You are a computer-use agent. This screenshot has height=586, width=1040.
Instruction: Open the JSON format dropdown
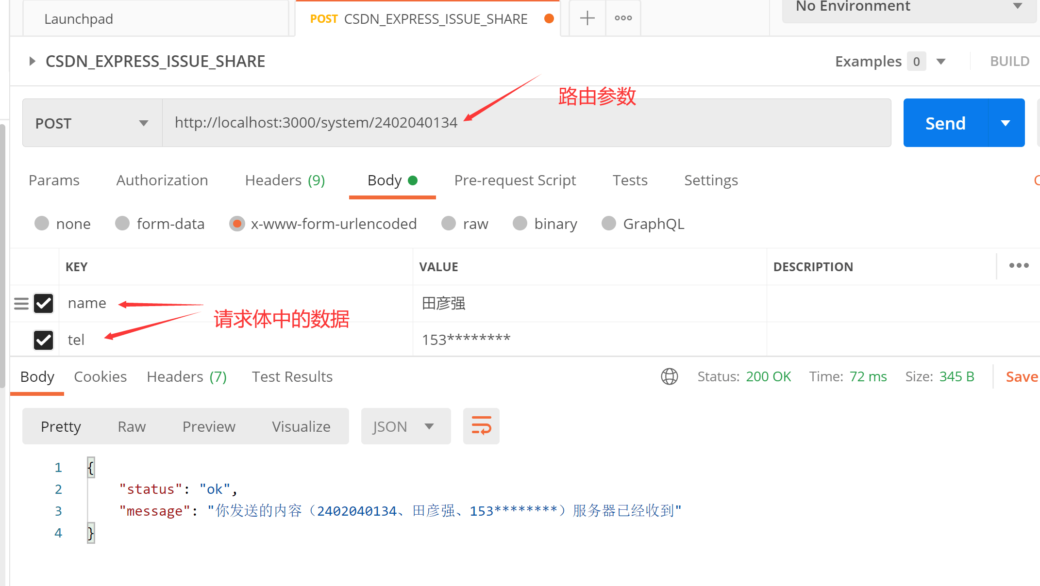[405, 426]
